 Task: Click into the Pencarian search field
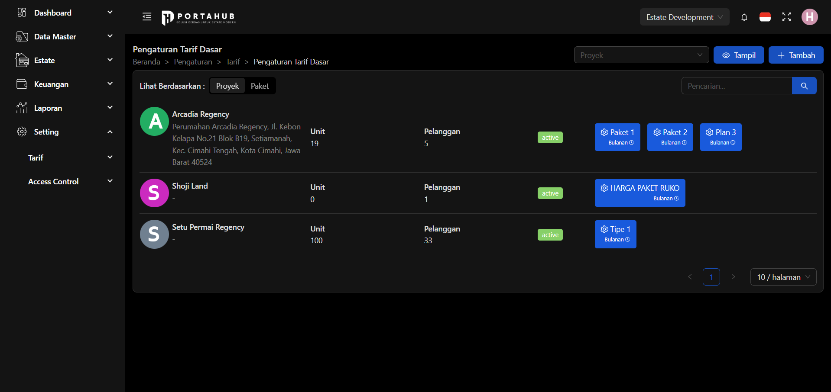coord(736,86)
